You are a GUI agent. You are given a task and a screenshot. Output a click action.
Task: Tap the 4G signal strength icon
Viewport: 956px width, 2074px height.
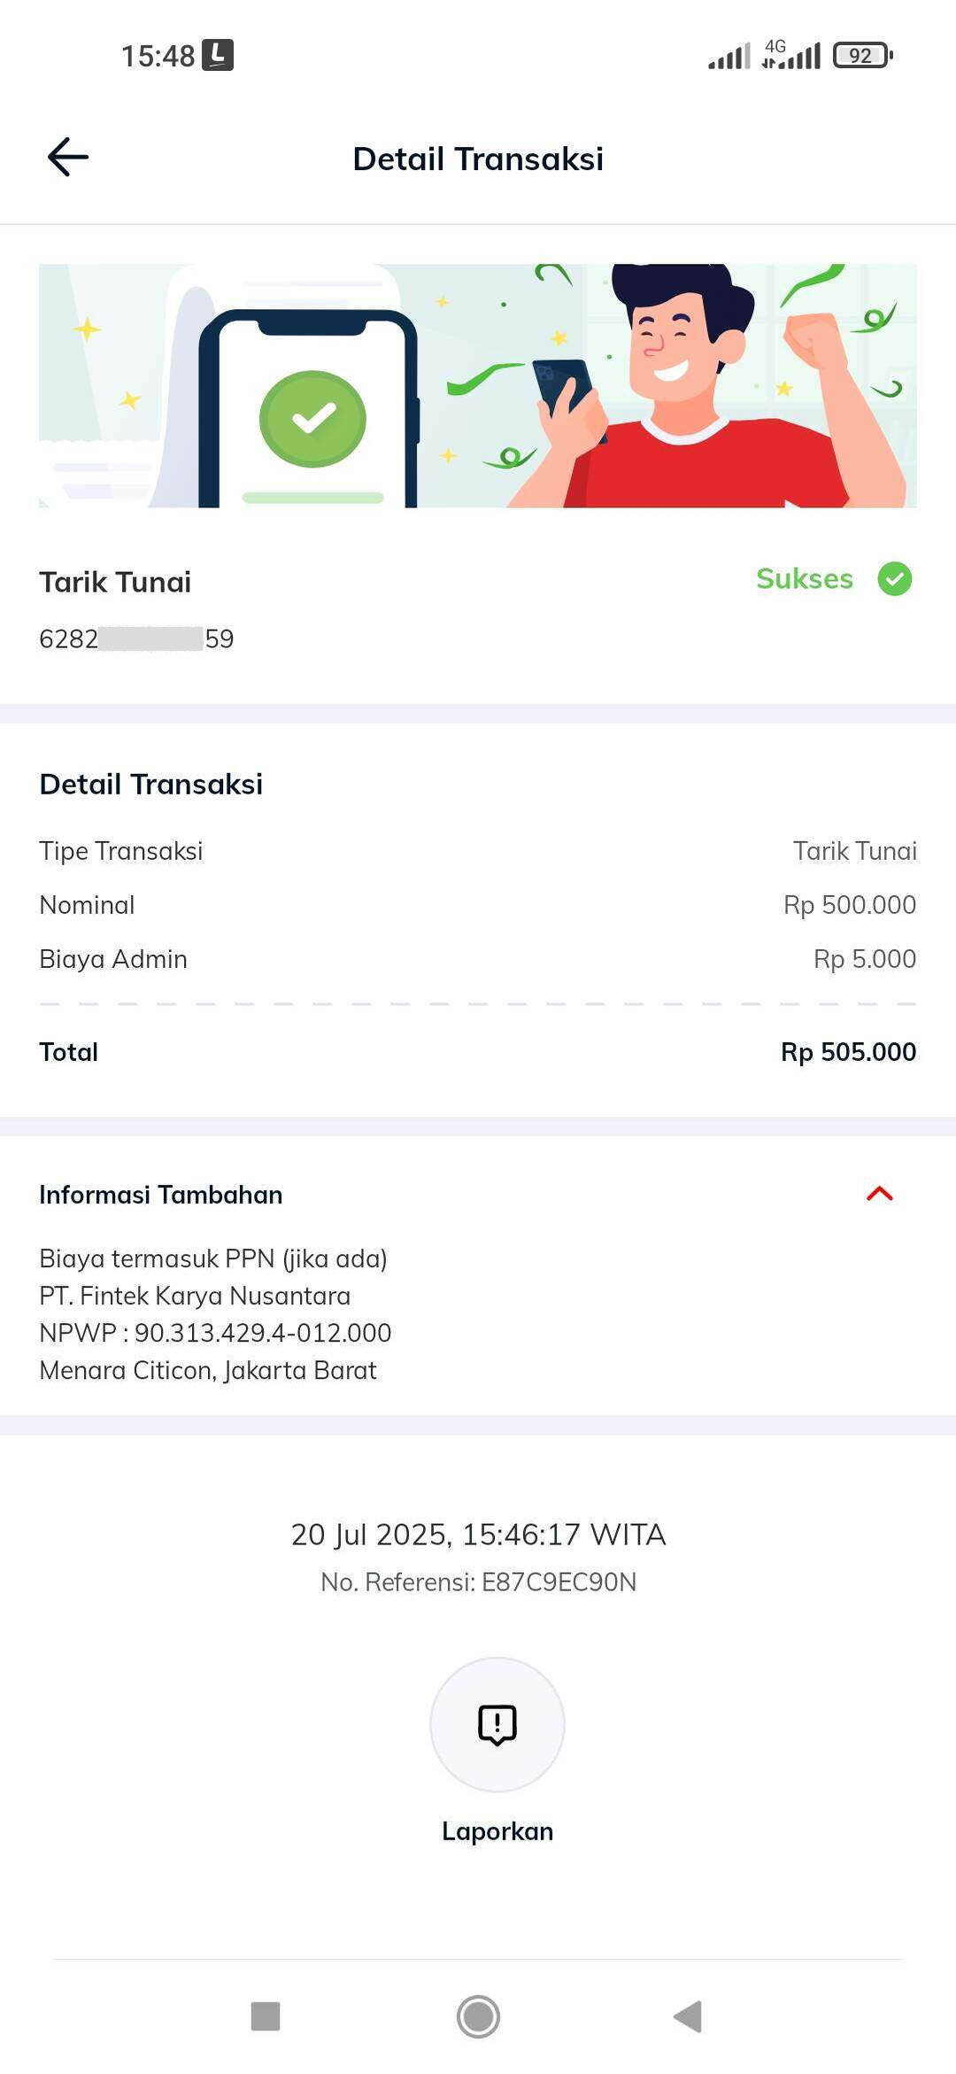click(x=791, y=55)
